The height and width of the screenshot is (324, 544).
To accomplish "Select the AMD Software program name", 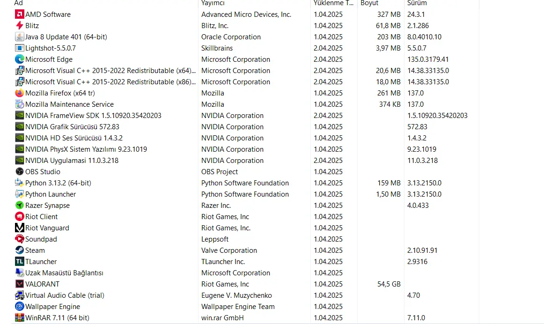I will click(48, 14).
